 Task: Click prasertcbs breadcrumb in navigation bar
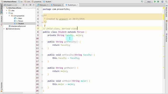pos(37,2)
